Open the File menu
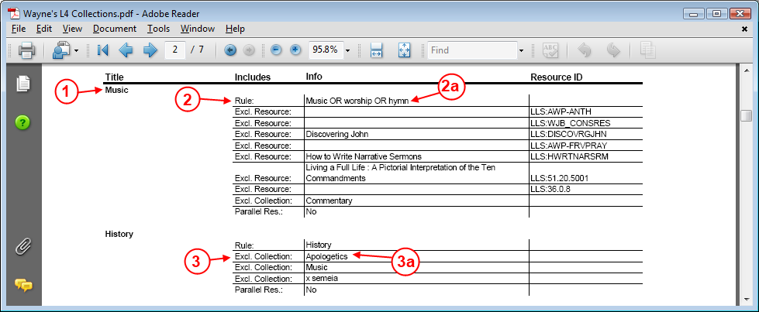This screenshot has width=759, height=312. (x=19, y=29)
